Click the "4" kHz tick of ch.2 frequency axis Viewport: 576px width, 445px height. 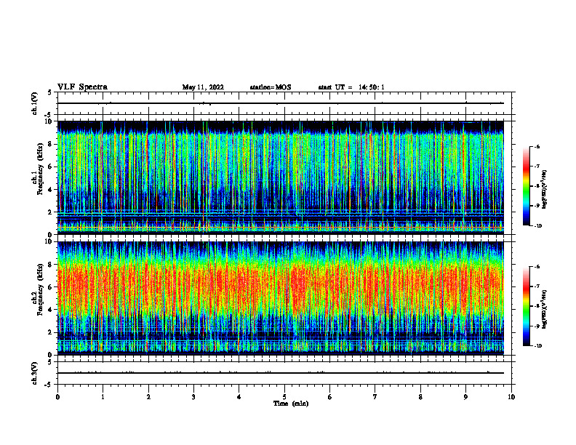pyautogui.click(x=50, y=310)
